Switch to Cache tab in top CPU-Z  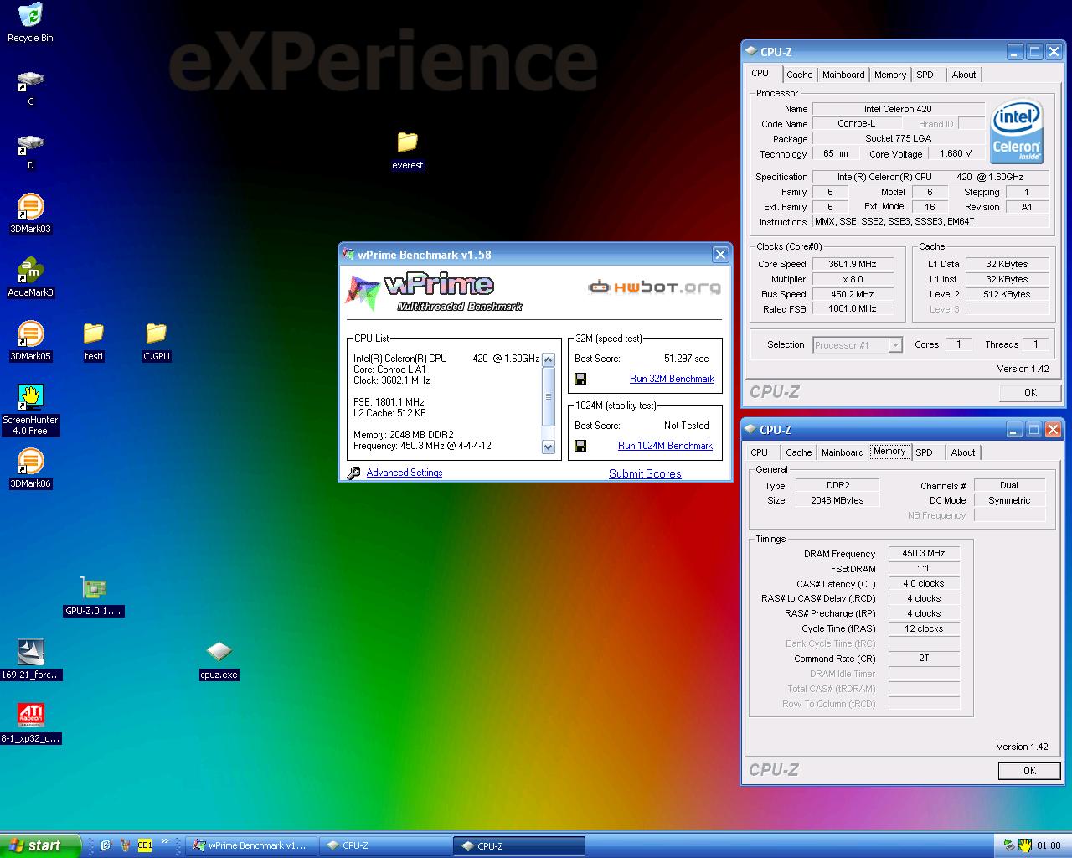pos(799,75)
